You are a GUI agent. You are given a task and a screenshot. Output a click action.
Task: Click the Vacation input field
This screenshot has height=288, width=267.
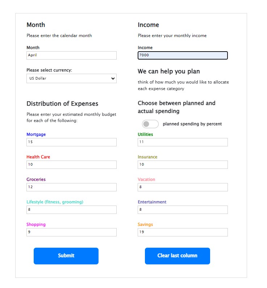(x=183, y=187)
